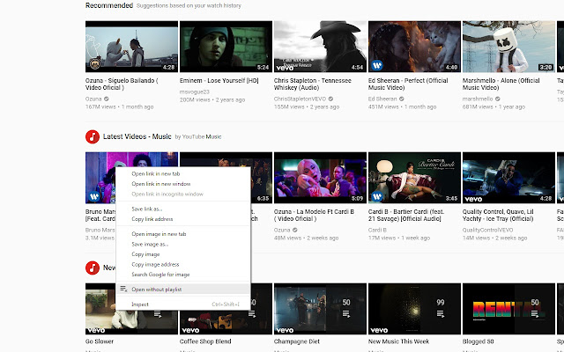Click Open without playlist menu entry
Screen dimensions: 564x352
183,290
